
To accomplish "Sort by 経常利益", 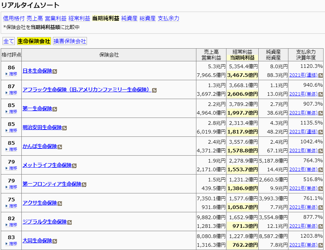I will 79,19.
